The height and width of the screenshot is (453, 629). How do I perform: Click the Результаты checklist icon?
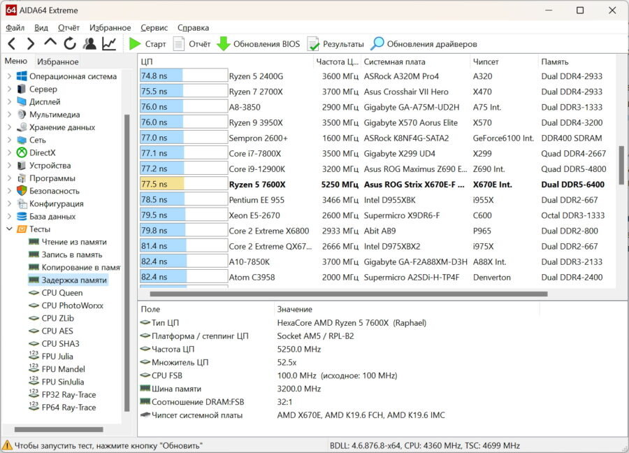pos(313,44)
